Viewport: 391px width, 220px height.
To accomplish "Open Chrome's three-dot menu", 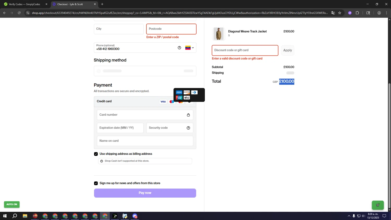I will pyautogui.click(x=387, y=13).
